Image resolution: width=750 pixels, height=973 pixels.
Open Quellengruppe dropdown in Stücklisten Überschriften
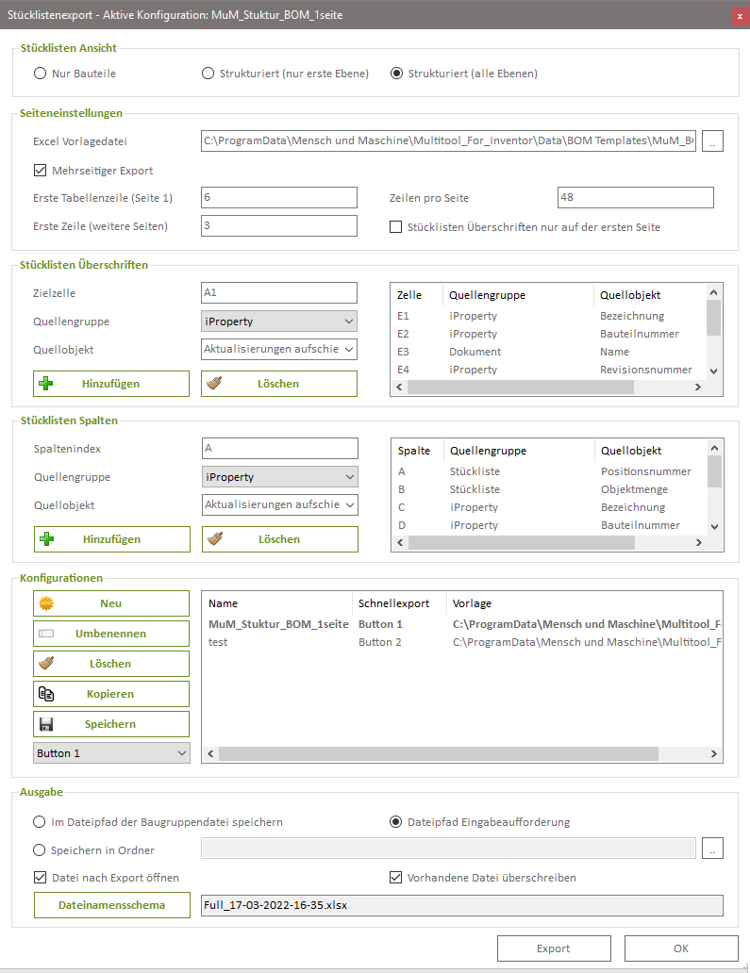tap(279, 322)
